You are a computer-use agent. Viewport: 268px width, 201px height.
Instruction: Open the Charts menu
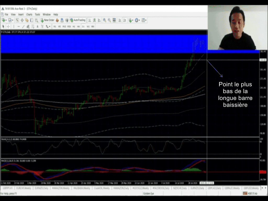(x=29, y=14)
